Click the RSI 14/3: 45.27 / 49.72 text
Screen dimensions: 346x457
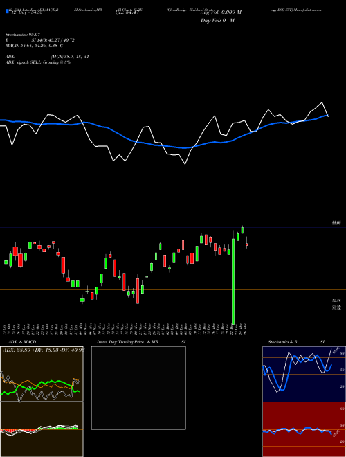pyautogui.click(x=40, y=40)
